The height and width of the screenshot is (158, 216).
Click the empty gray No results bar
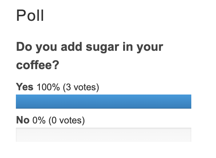[103, 134]
